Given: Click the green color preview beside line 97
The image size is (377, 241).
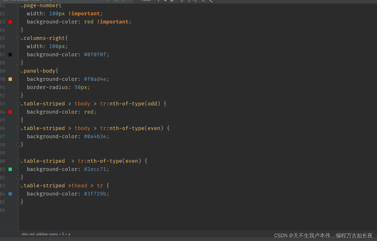Looking at the screenshot, I should 10,136.
